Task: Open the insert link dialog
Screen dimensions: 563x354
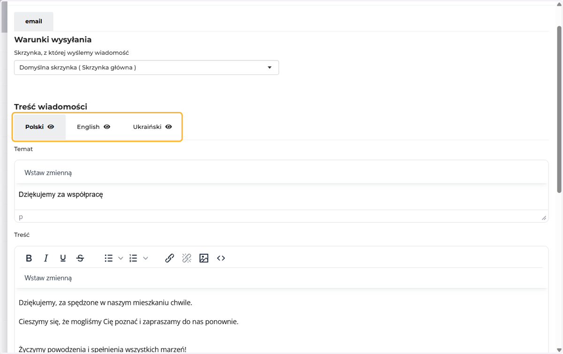Action: coord(169,258)
